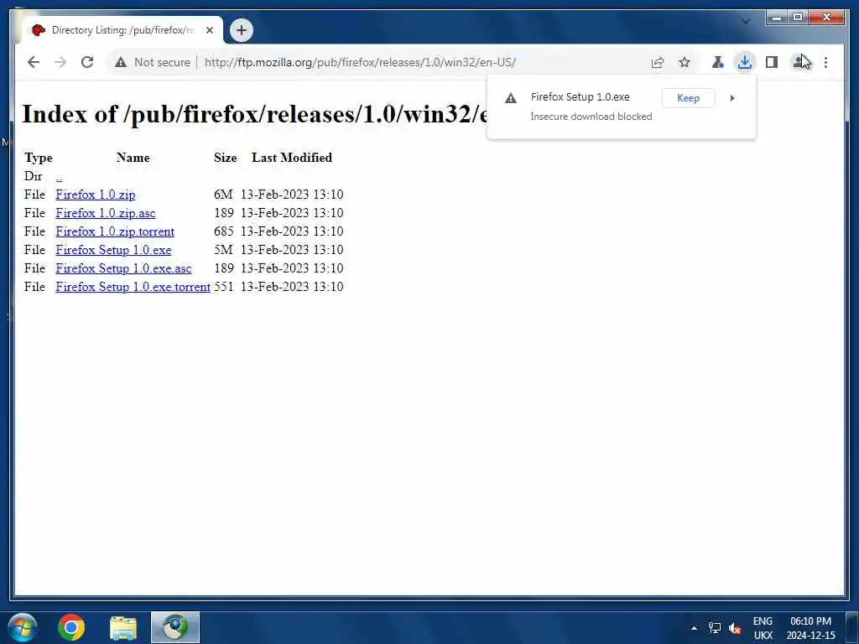Show hidden system tray icons
Viewport: 859px width, 644px height.
pyautogui.click(x=694, y=628)
